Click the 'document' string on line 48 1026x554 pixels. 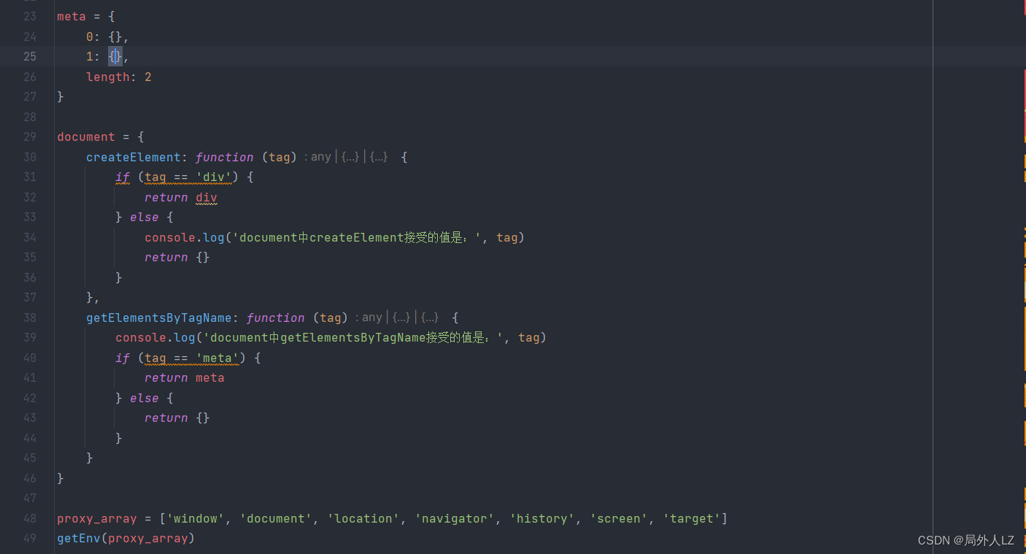pos(276,518)
